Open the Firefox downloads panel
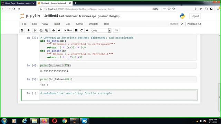The width and height of the screenshot is (221, 124). (196, 9)
